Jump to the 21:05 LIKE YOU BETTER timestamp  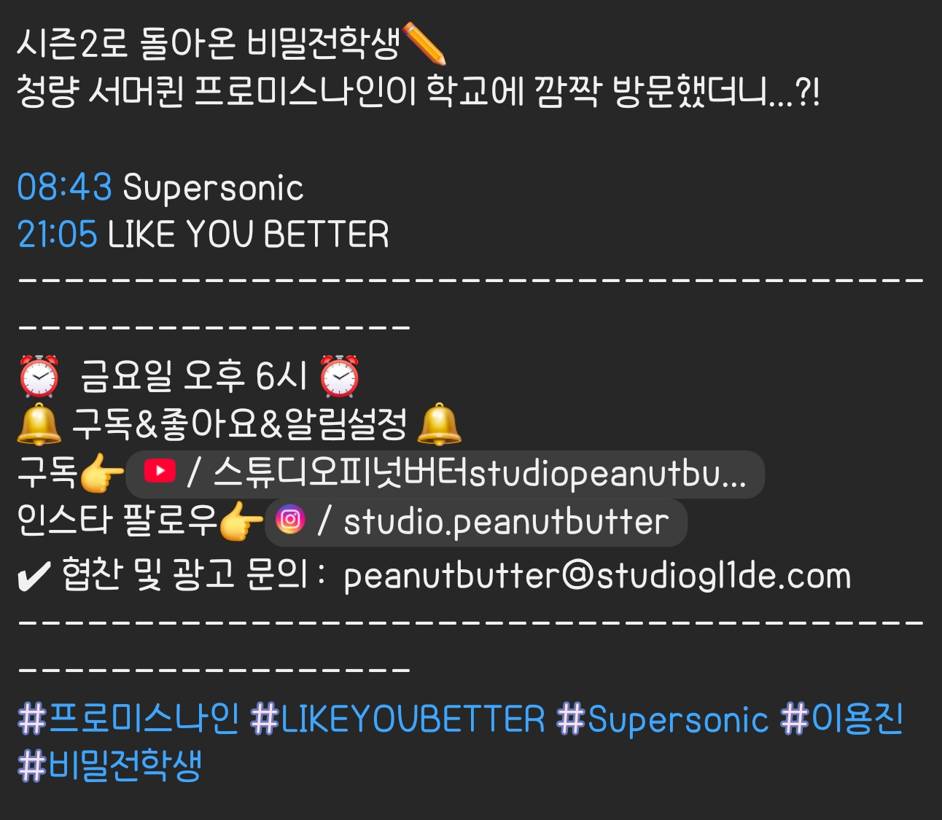pos(57,235)
